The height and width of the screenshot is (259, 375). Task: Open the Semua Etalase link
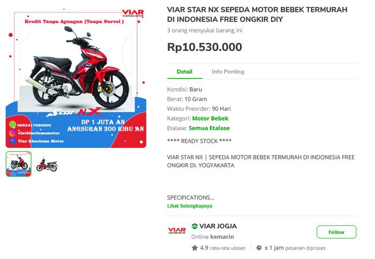(209, 128)
